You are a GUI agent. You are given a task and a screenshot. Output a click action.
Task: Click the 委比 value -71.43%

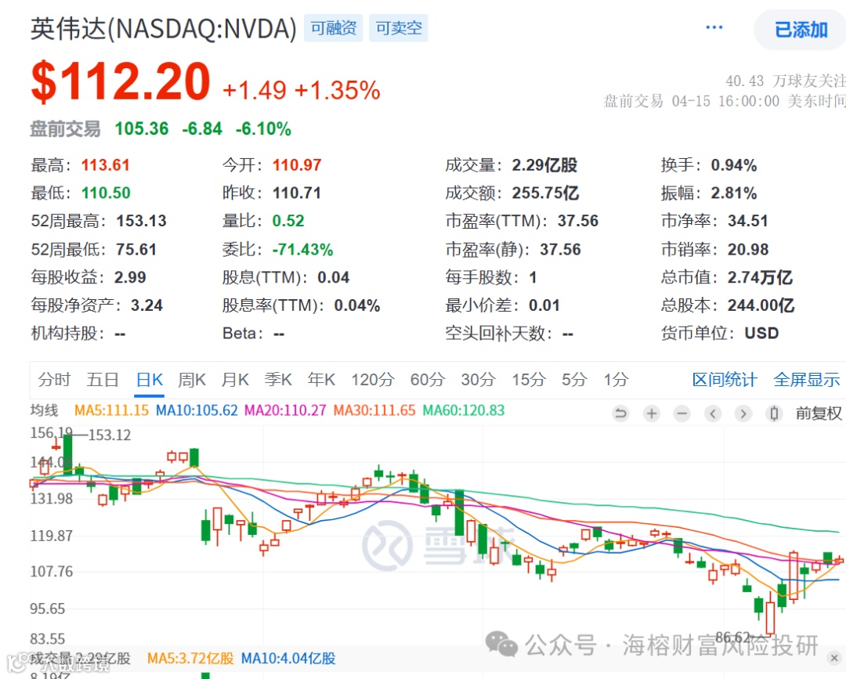pyautogui.click(x=302, y=250)
